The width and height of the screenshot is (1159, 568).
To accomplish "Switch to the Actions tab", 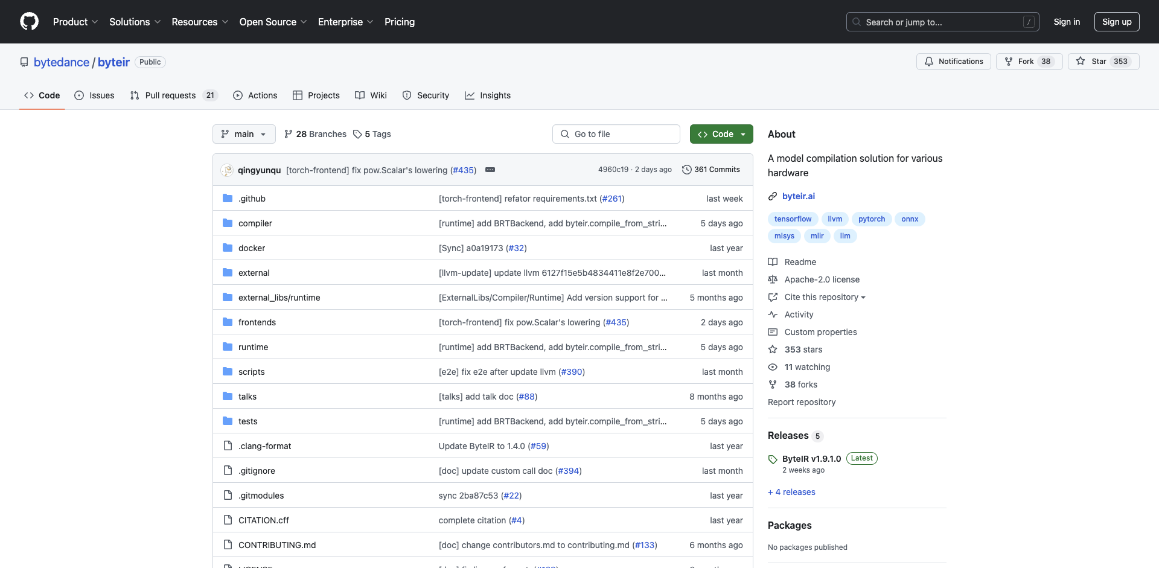I will [255, 95].
